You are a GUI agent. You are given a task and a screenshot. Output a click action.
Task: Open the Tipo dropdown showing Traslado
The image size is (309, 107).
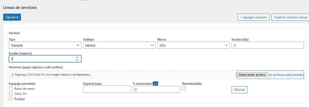45,45
